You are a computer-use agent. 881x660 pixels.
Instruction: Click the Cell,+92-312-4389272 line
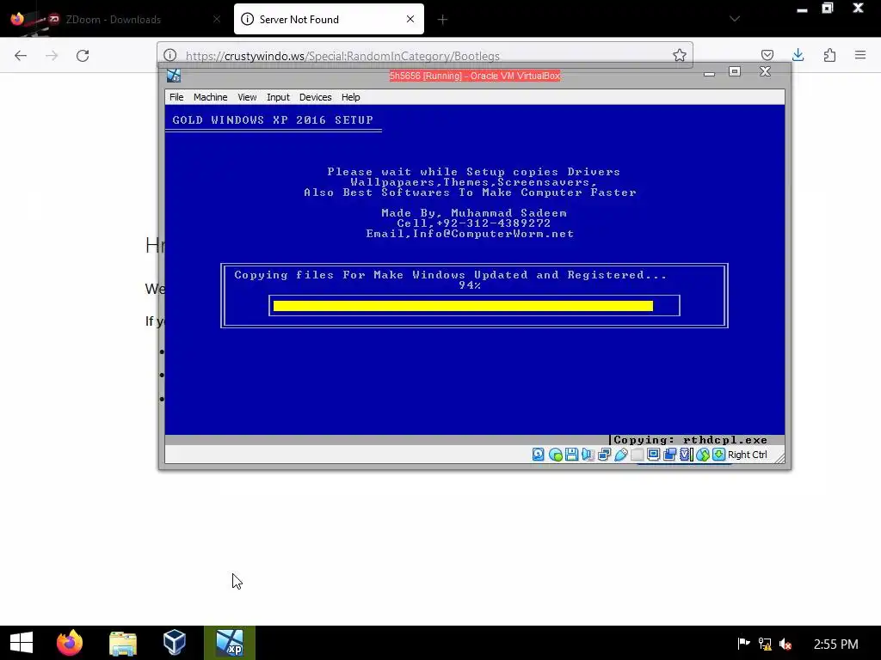[474, 223]
